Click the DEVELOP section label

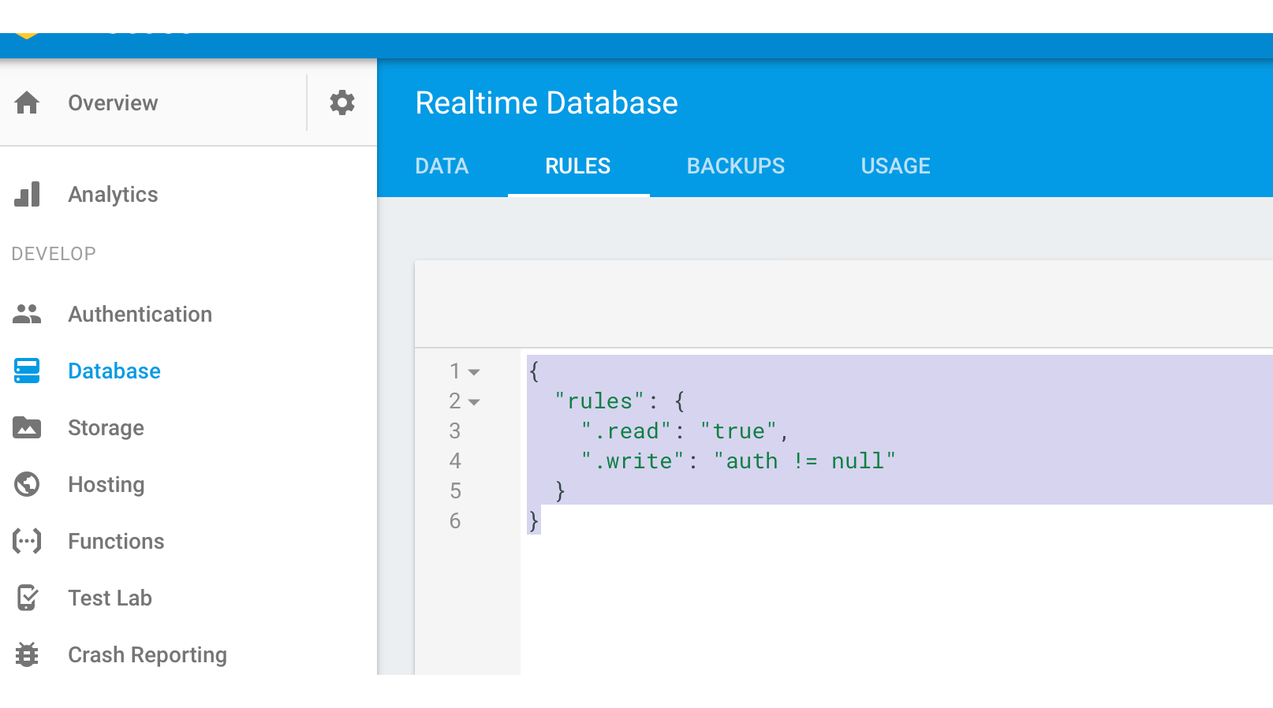click(54, 254)
